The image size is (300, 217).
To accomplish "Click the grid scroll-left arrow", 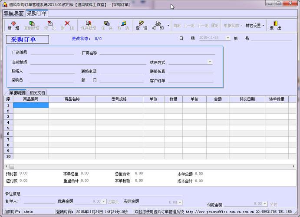I will tap(7, 166).
